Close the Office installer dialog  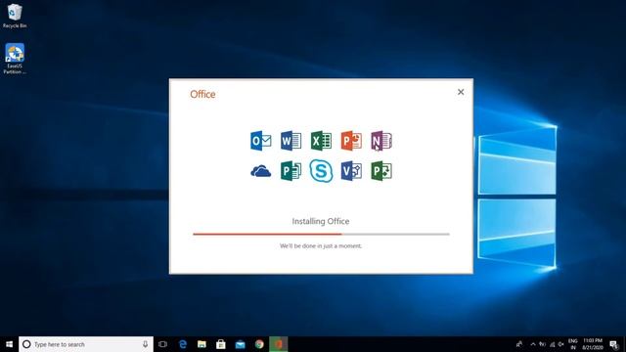coord(461,92)
